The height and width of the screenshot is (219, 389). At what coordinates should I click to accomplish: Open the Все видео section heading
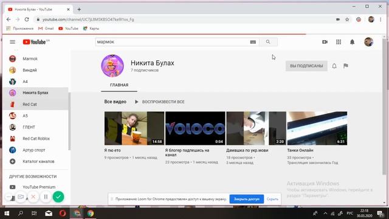115,102
